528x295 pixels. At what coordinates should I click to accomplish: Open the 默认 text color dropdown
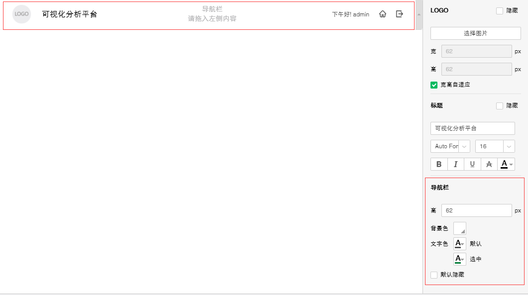tap(460, 244)
